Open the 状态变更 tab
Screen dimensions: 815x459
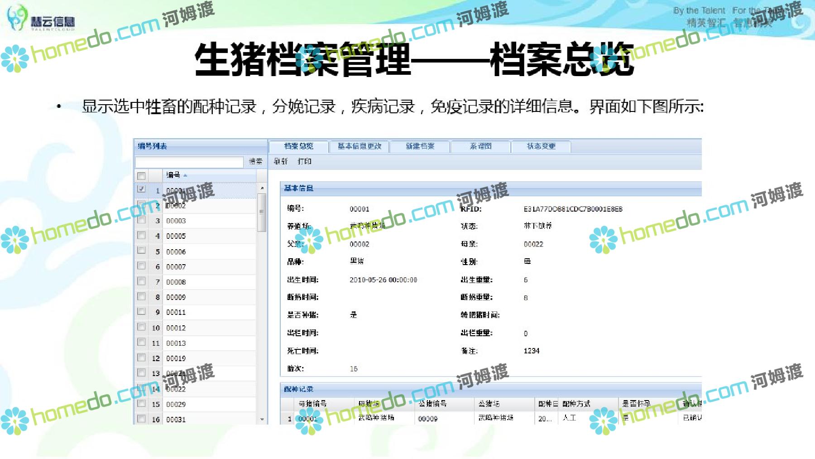coord(541,146)
